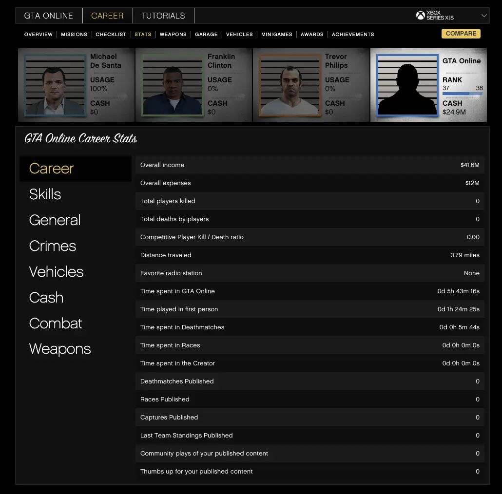This screenshot has height=494, width=502.
Task: Click the Overall expenses row label
Action: (x=166, y=183)
